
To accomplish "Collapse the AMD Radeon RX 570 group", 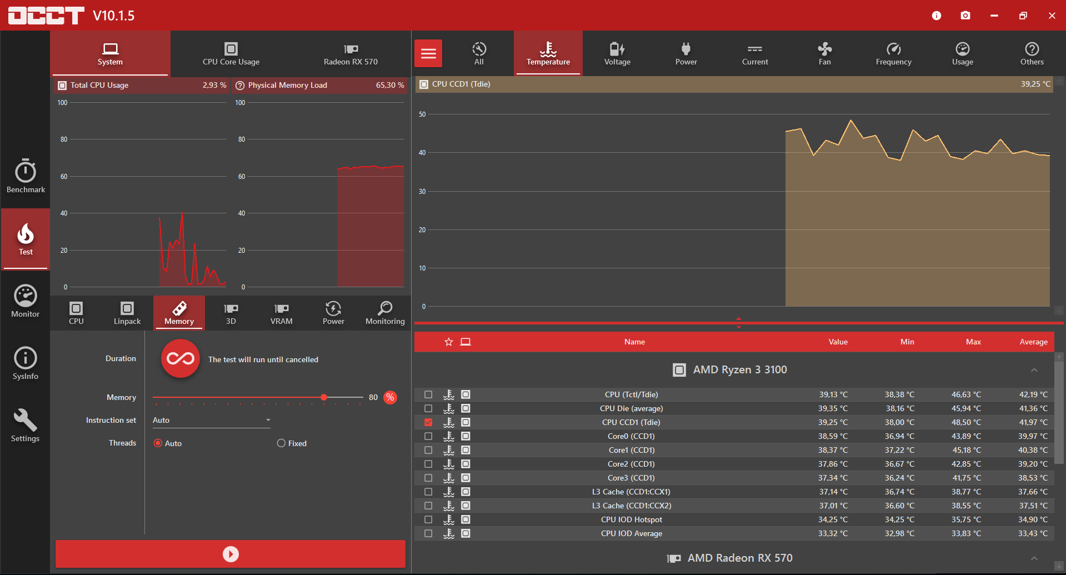I will click(1034, 558).
